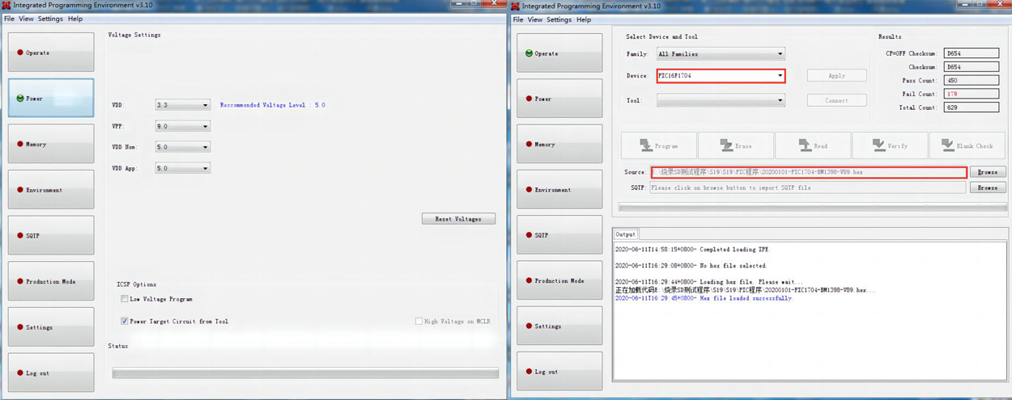Click the CP=OFF Checksum value field
The image size is (1012, 400).
(x=971, y=53)
